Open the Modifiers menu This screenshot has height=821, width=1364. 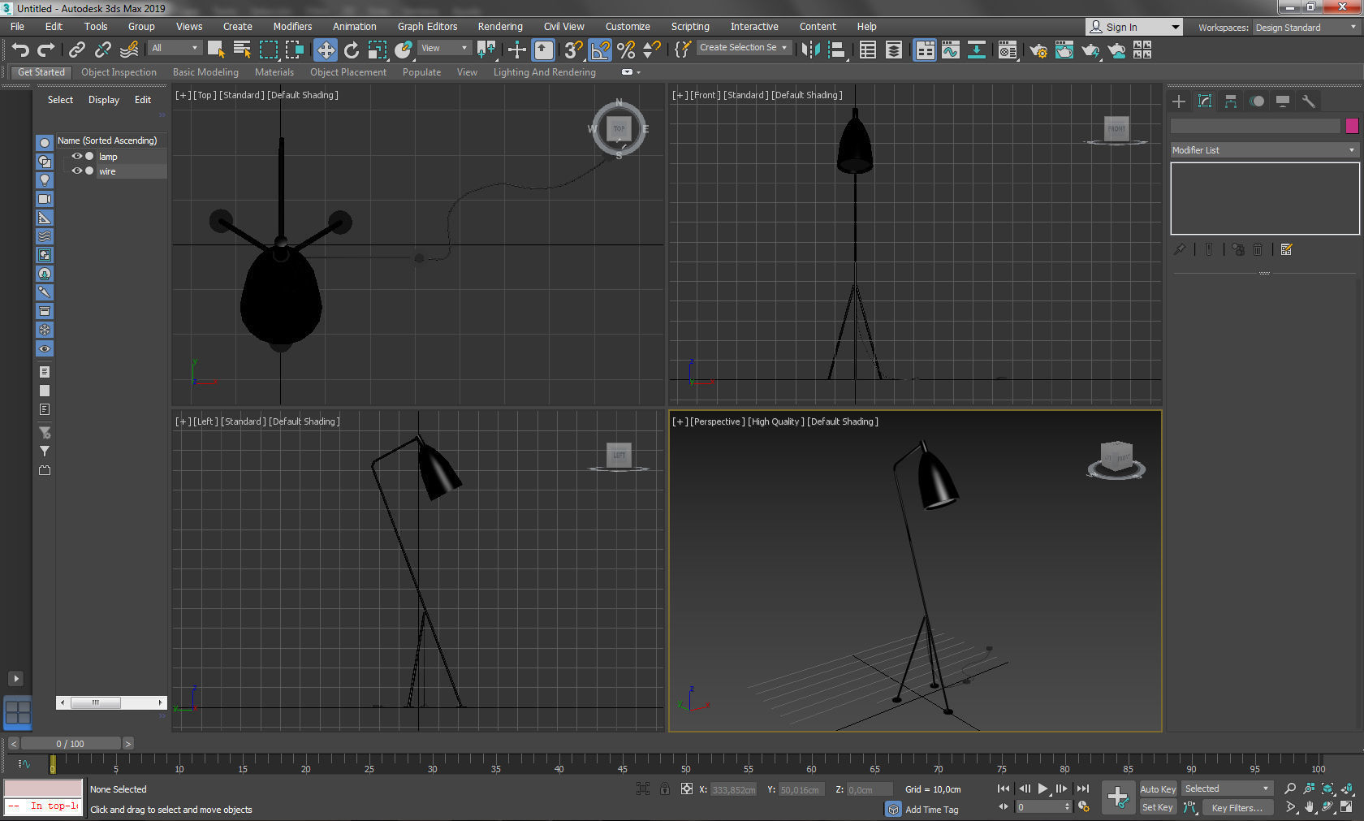pyautogui.click(x=292, y=27)
